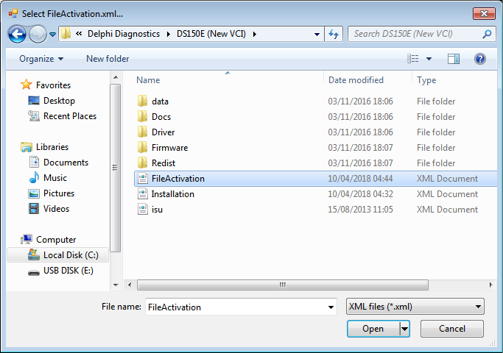The image size is (503, 353).
Task: Click the isu XML file icon
Action: (143, 209)
